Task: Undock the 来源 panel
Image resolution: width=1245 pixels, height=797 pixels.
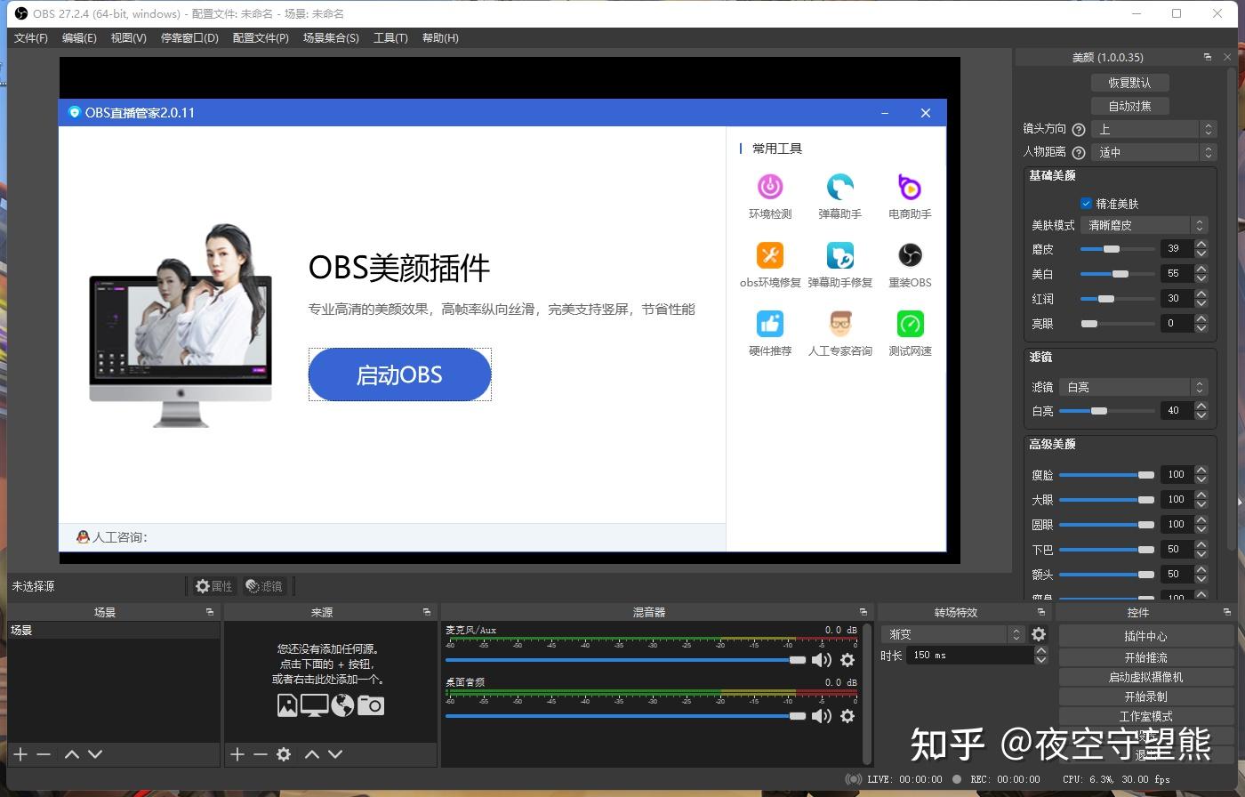Action: tap(427, 612)
